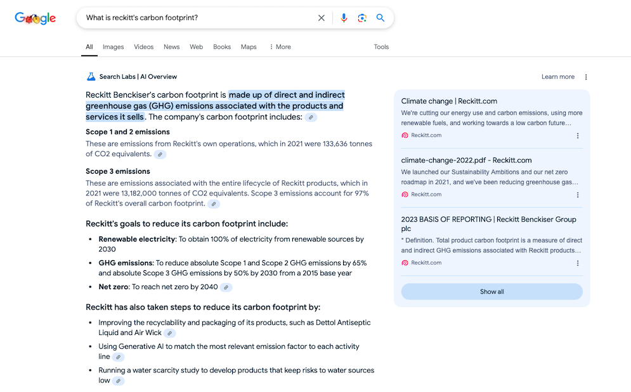Select the All results tab
631x392 pixels.
pos(89,47)
